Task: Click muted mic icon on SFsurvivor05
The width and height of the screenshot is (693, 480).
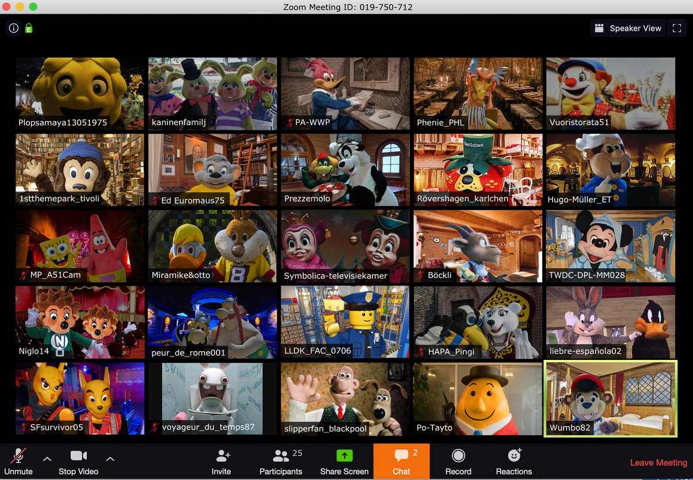Action: point(24,428)
